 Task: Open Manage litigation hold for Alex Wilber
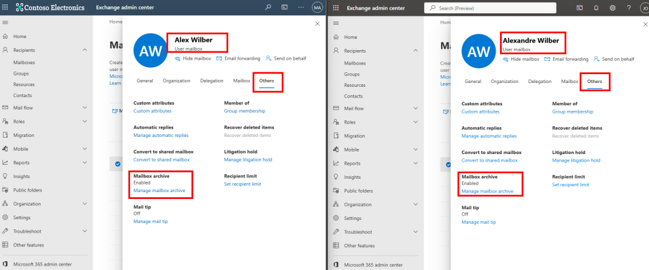pos(248,160)
